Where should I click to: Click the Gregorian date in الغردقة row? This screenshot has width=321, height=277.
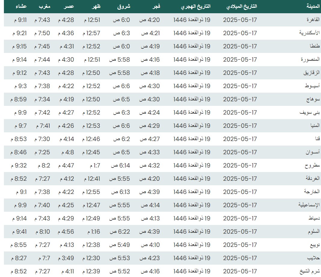coord(240,179)
